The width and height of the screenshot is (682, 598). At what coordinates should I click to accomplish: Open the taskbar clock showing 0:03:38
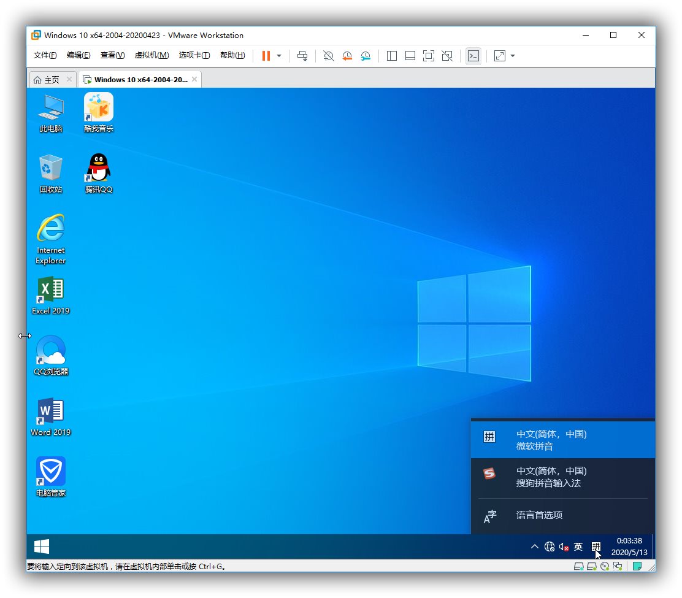pos(629,546)
